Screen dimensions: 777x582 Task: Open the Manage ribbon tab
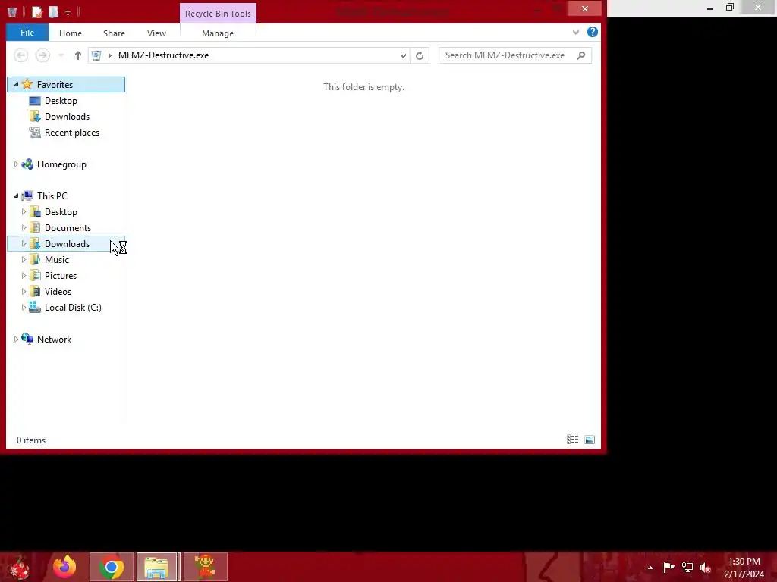point(218,33)
